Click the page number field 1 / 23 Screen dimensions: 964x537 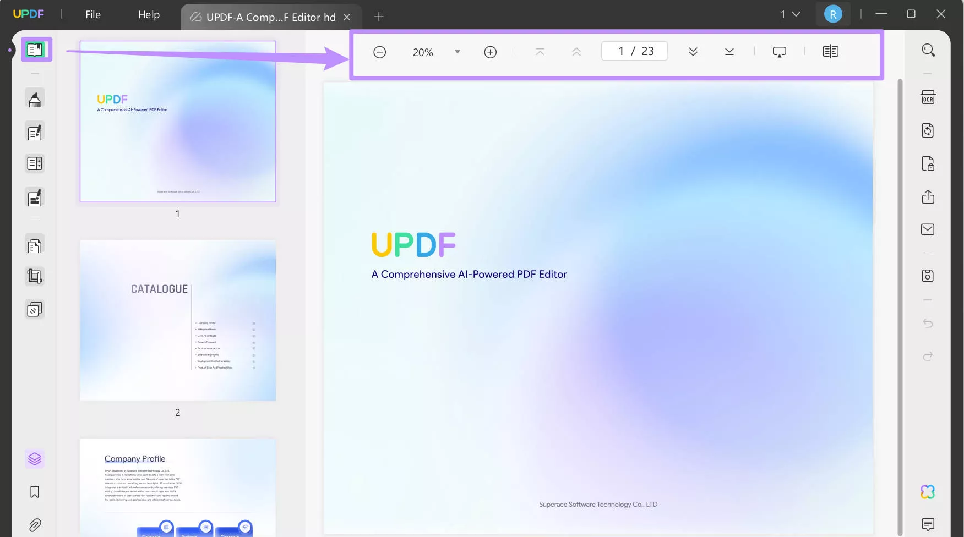click(x=635, y=51)
